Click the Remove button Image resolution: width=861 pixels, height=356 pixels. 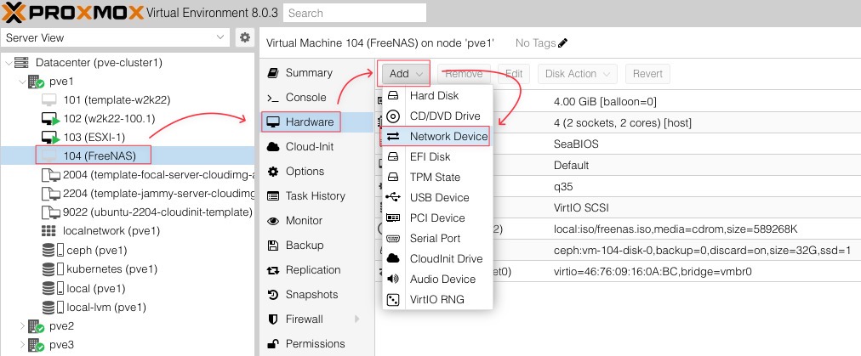[x=464, y=74]
